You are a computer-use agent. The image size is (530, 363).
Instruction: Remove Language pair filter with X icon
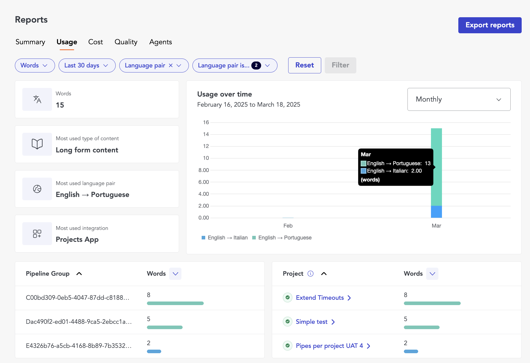[171, 65]
